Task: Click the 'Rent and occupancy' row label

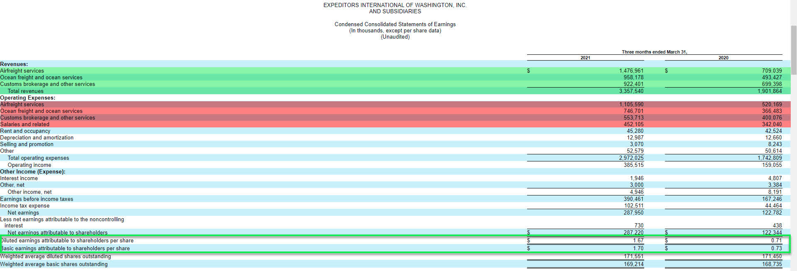Action: click(25, 131)
